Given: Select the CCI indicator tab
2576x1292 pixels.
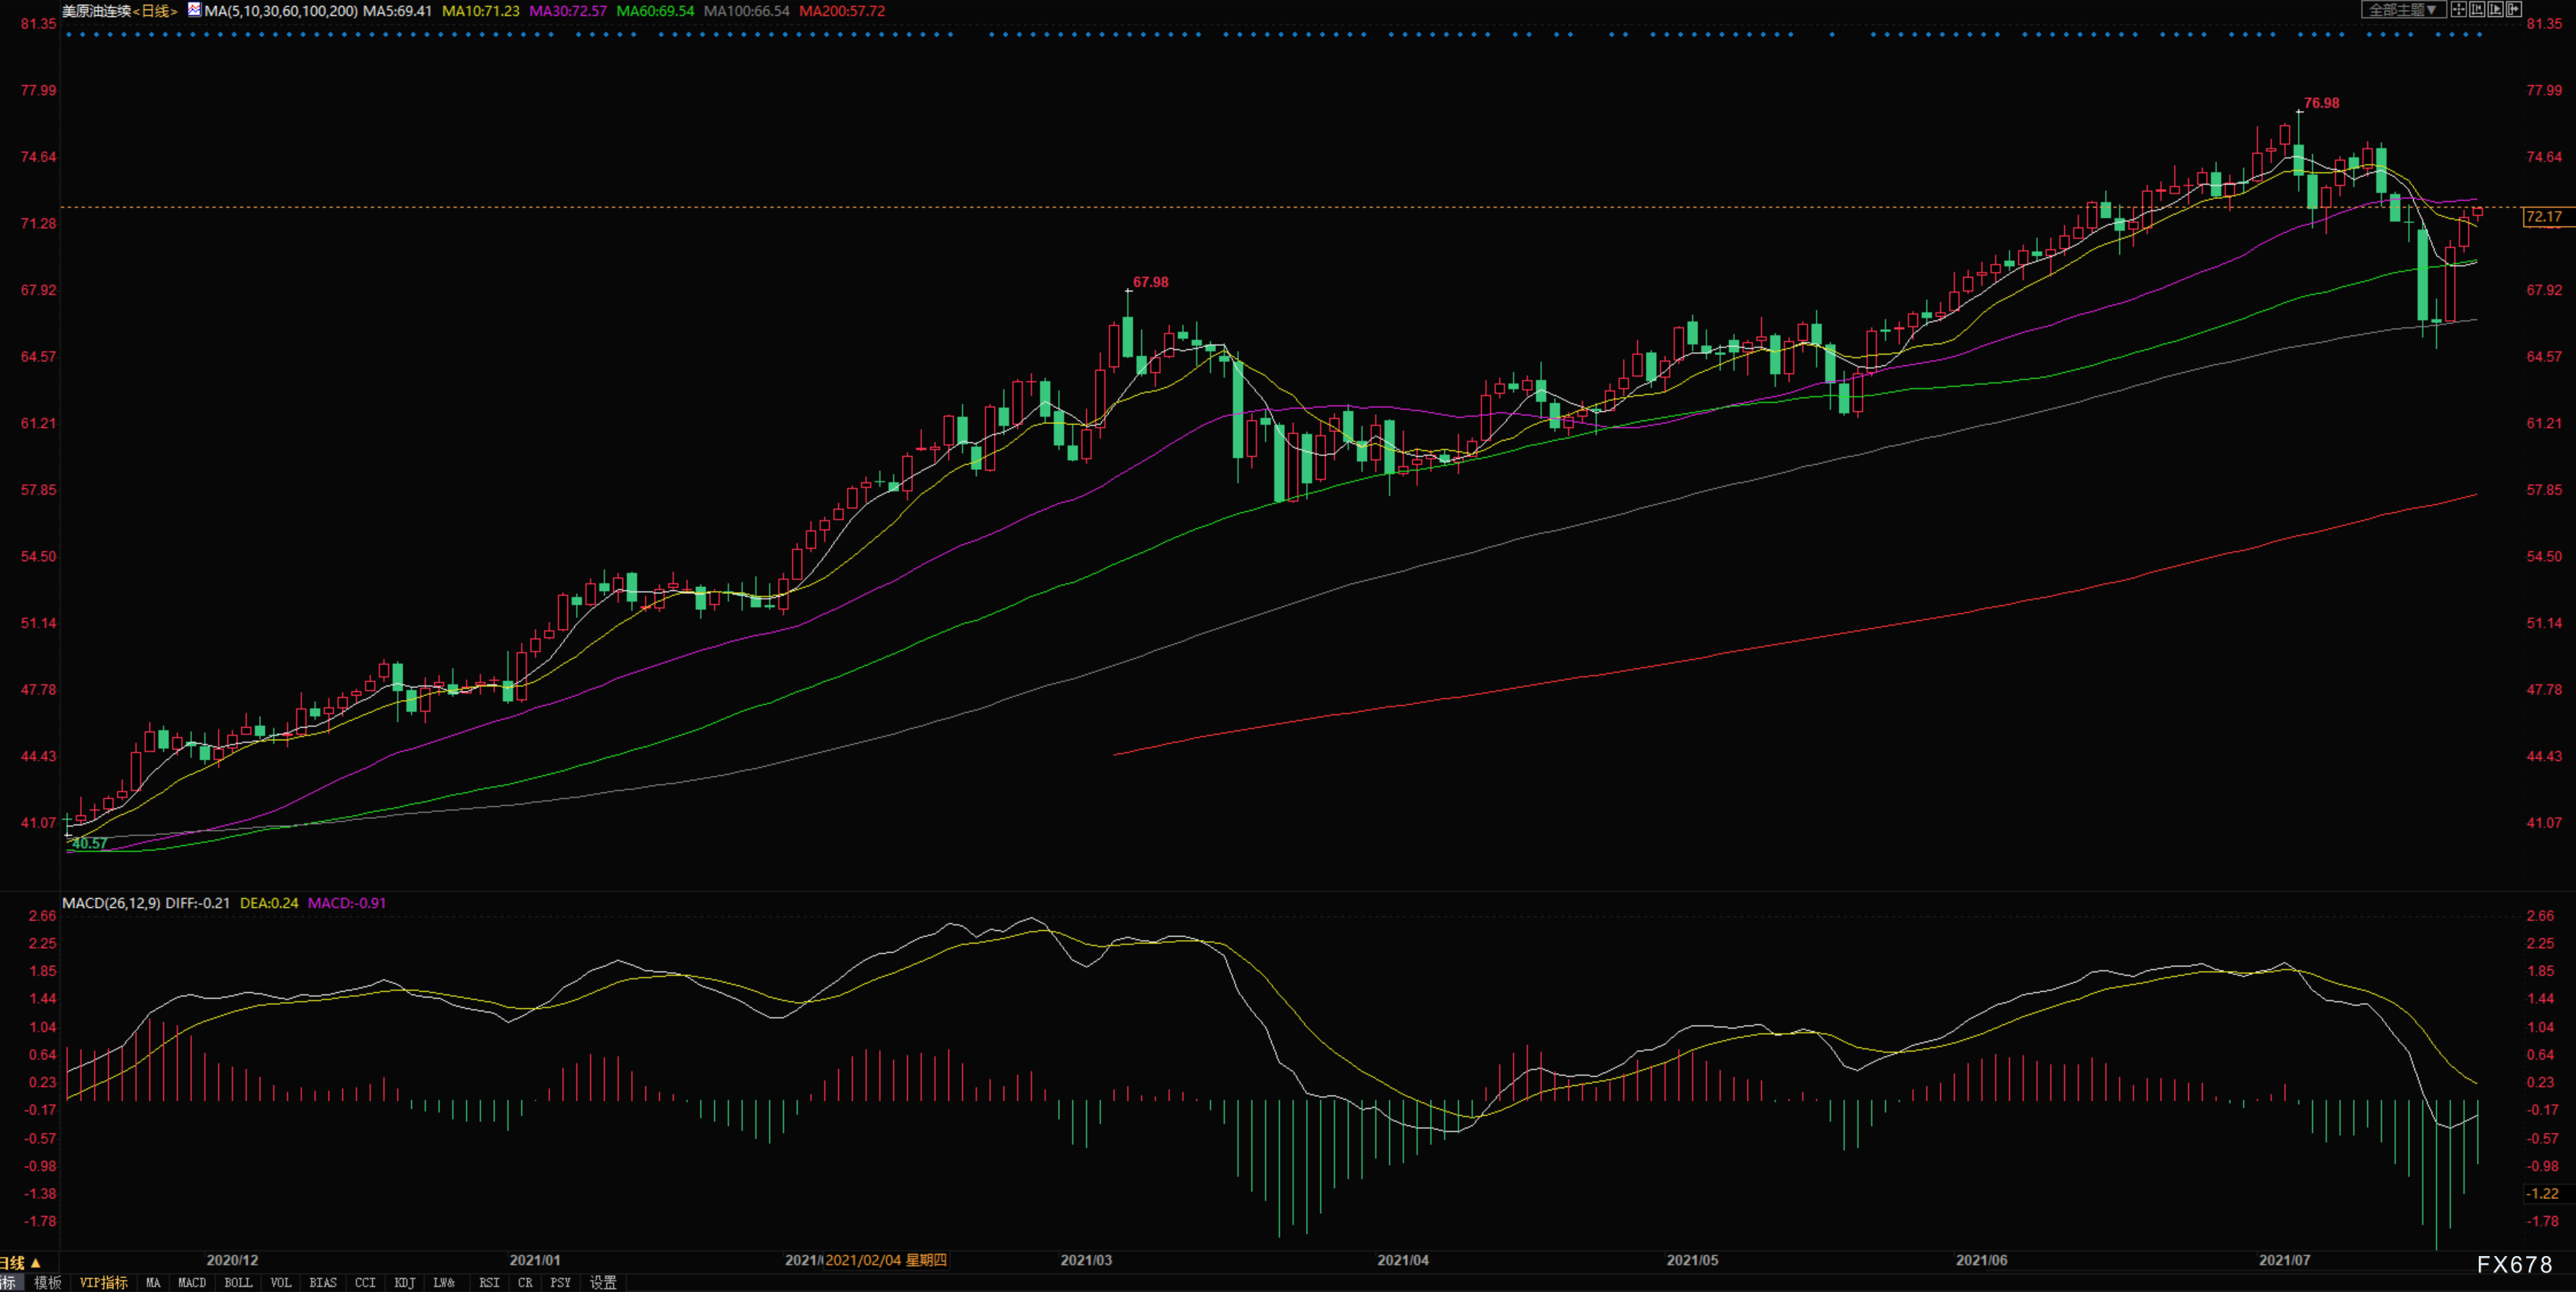Looking at the screenshot, I should (x=365, y=1282).
